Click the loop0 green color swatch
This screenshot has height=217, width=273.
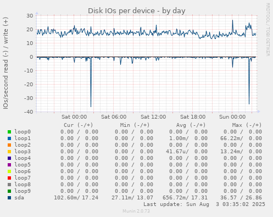[9, 132]
